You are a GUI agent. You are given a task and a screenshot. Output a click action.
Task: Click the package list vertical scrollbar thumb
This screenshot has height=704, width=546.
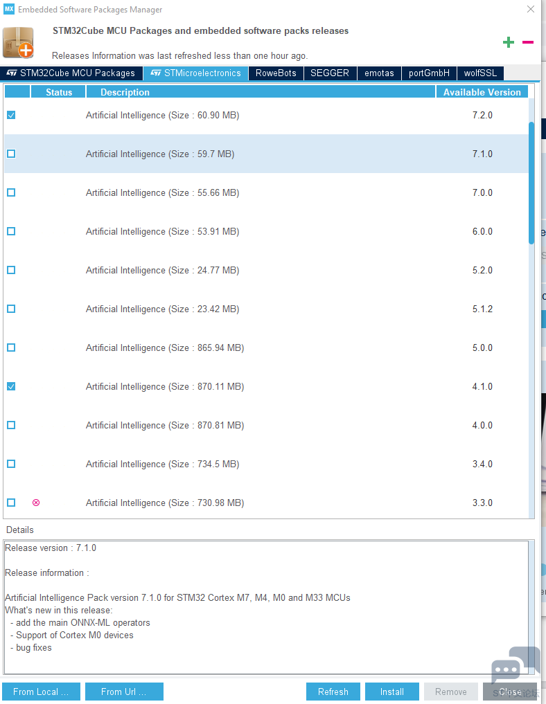point(531,183)
